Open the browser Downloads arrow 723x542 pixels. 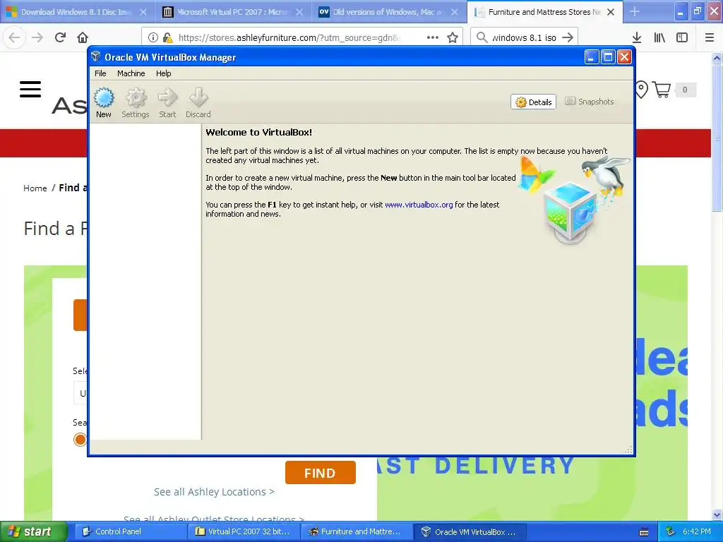point(637,38)
